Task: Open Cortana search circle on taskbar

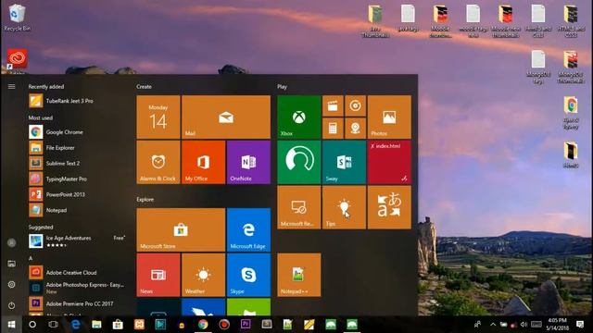Action: [32, 325]
